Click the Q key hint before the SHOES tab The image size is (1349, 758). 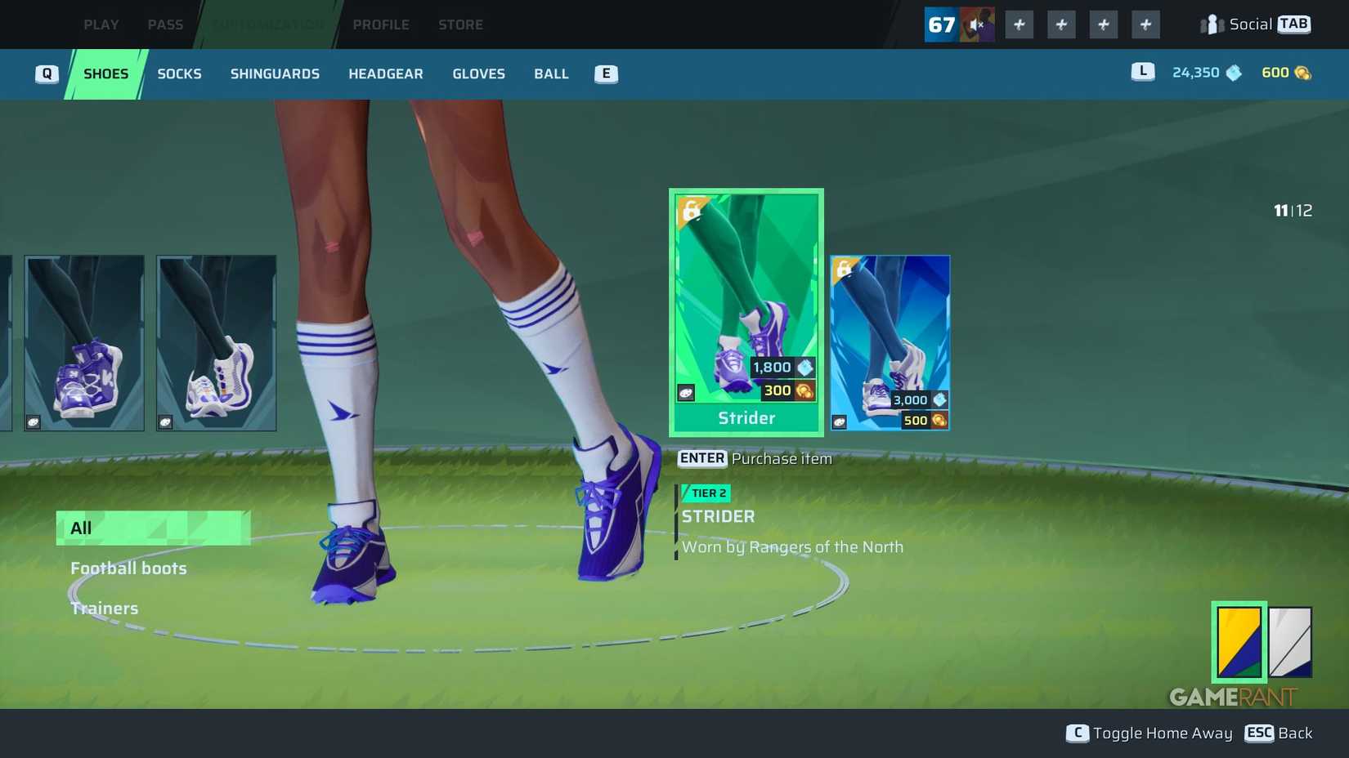[x=47, y=74]
